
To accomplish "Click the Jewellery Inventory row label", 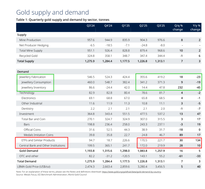I will point(35,88).
